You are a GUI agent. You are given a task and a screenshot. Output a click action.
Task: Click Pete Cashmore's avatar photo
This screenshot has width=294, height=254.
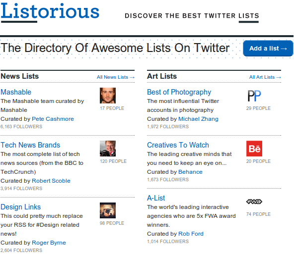click(108, 96)
